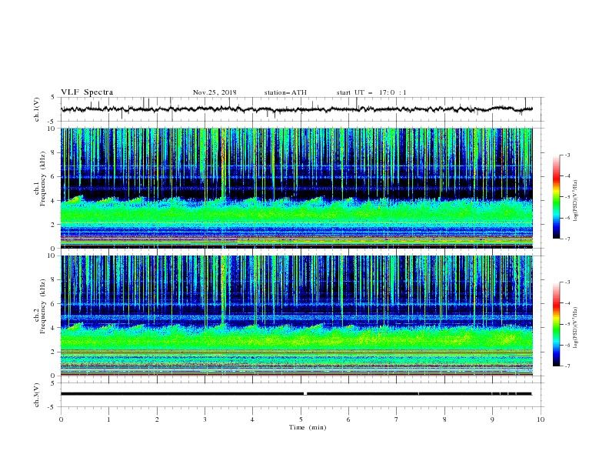
Task: Click the ch.2 colorbar "log(PSD)(V²/Hz)" label
Action: tap(576, 328)
